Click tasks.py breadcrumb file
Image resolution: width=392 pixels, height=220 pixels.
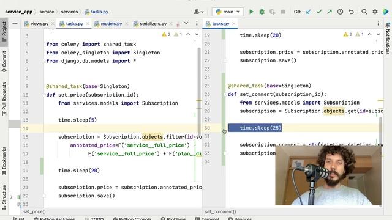[97, 12]
